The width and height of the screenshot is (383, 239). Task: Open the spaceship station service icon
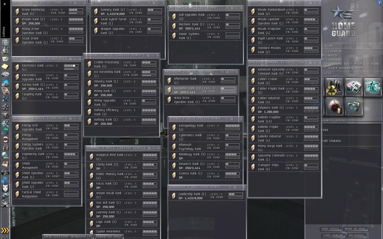point(353,107)
